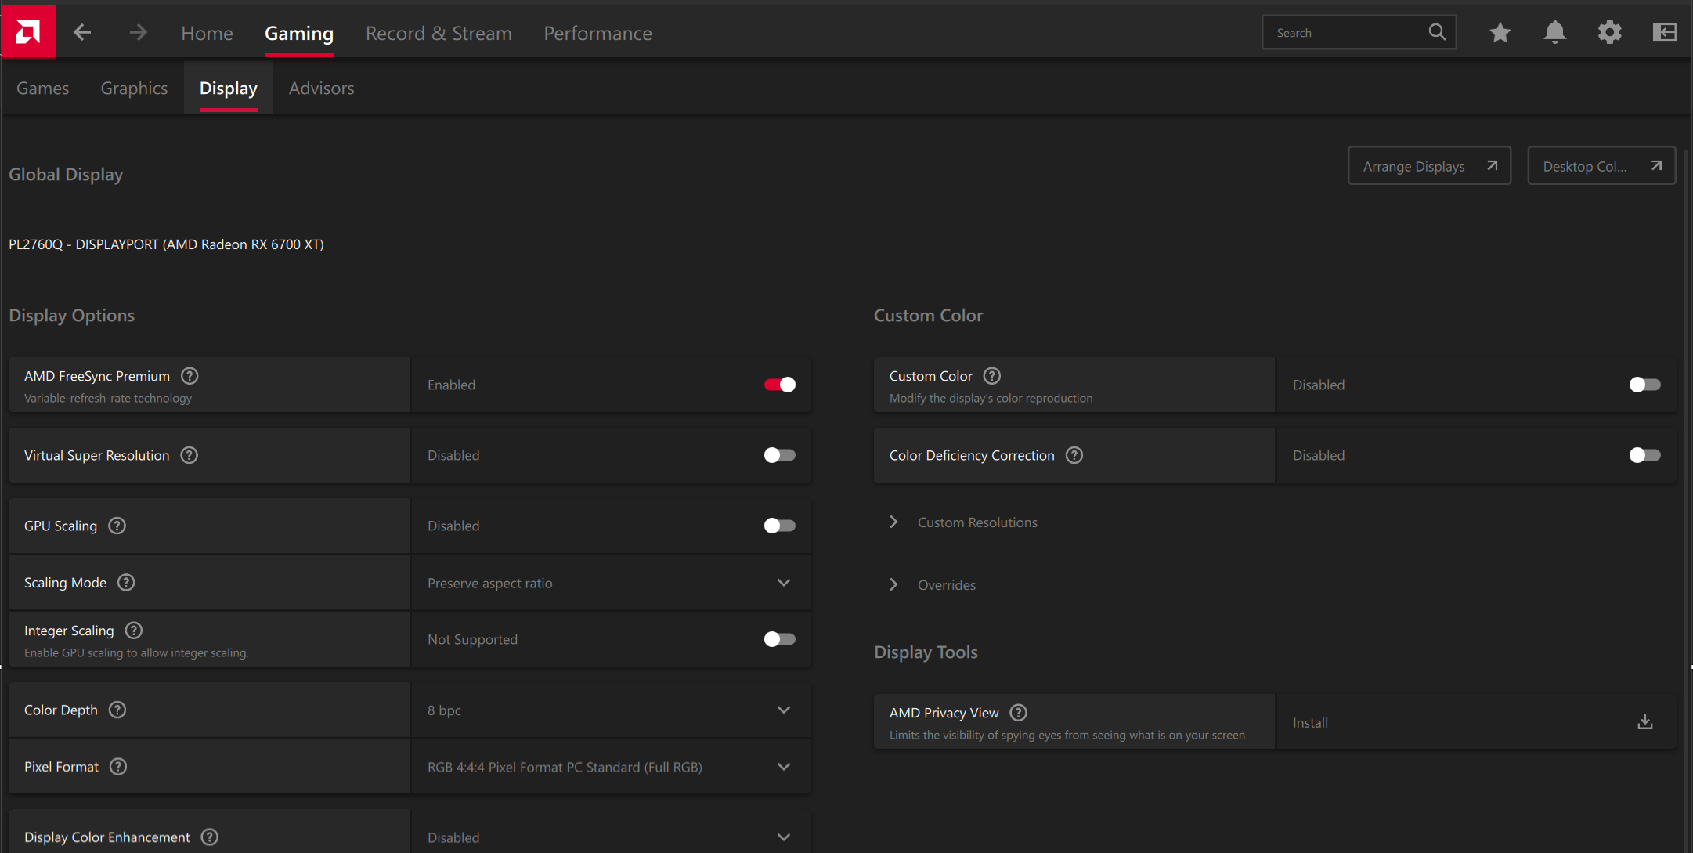The height and width of the screenshot is (853, 1693).
Task: Expand the Custom Resolutions section
Action: pos(976,522)
